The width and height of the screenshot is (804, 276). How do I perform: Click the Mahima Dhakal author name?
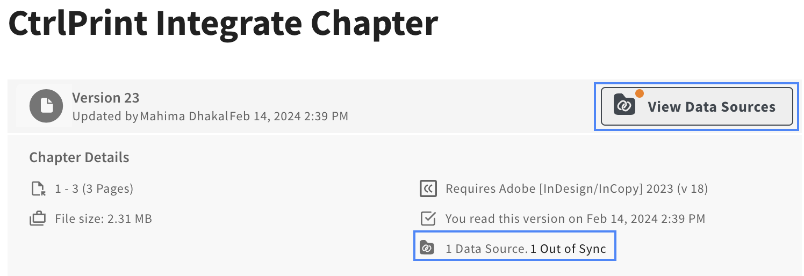[x=184, y=115]
